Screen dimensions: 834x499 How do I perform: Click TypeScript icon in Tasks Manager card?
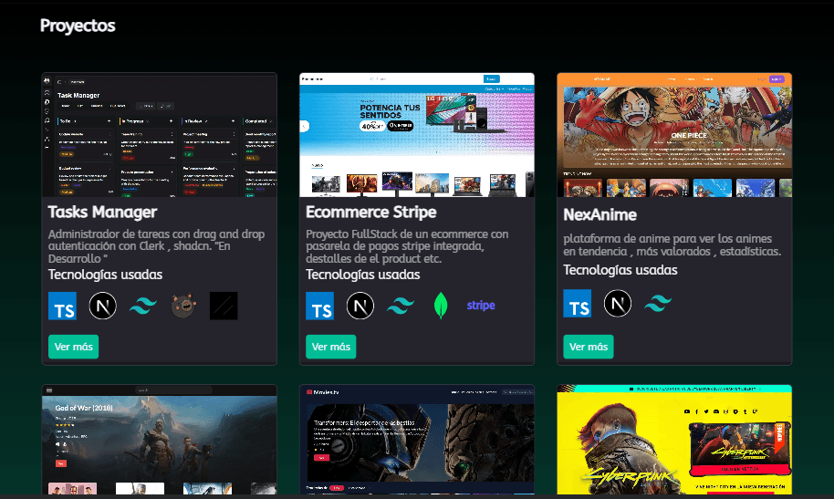click(x=62, y=306)
